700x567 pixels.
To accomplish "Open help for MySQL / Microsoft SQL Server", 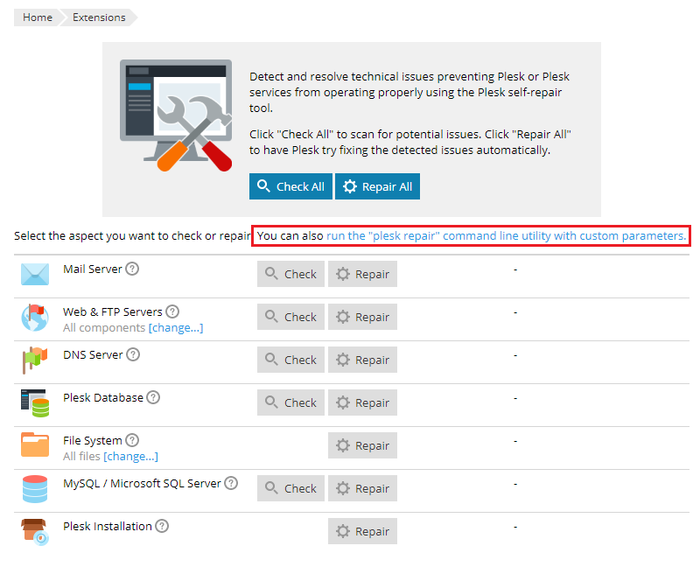I will click(x=230, y=482).
